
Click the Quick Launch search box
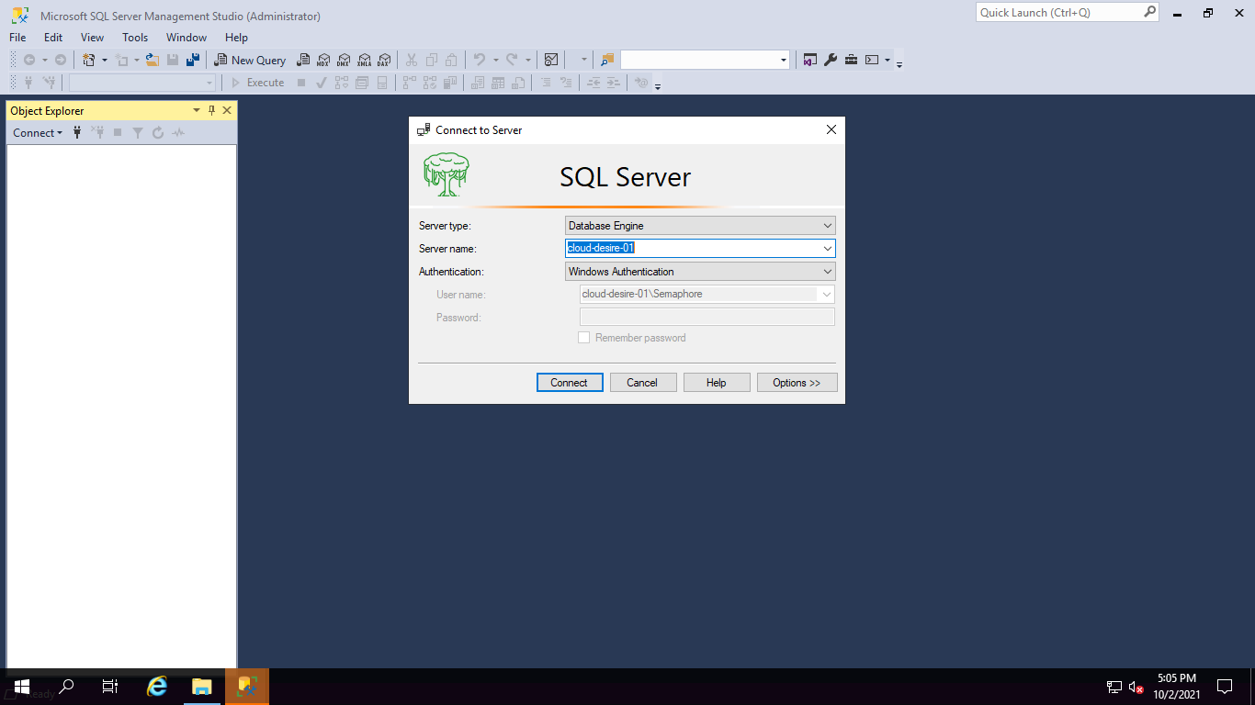point(1068,12)
